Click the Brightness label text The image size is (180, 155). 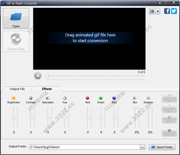pos(13,102)
